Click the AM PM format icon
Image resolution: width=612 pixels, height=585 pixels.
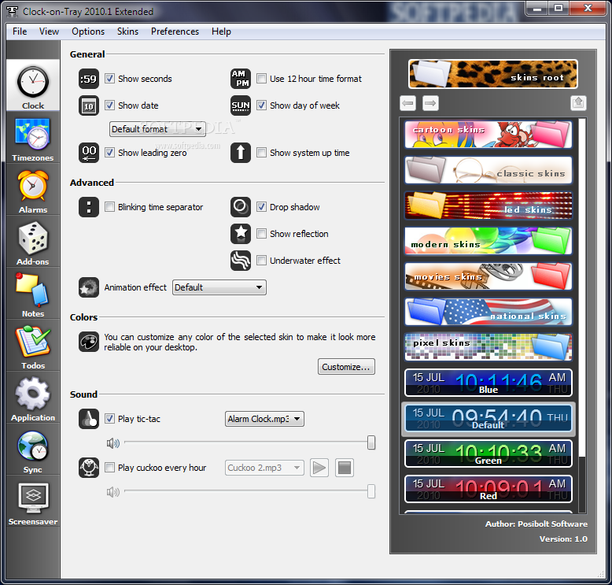point(241,79)
